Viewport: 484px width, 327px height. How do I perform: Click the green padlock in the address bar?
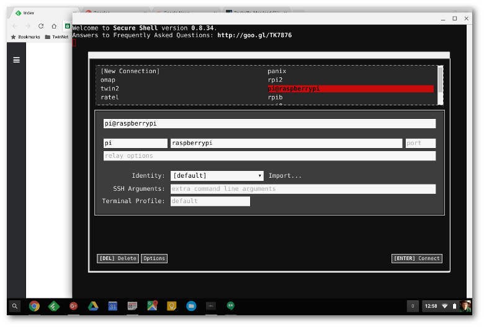[x=67, y=26]
